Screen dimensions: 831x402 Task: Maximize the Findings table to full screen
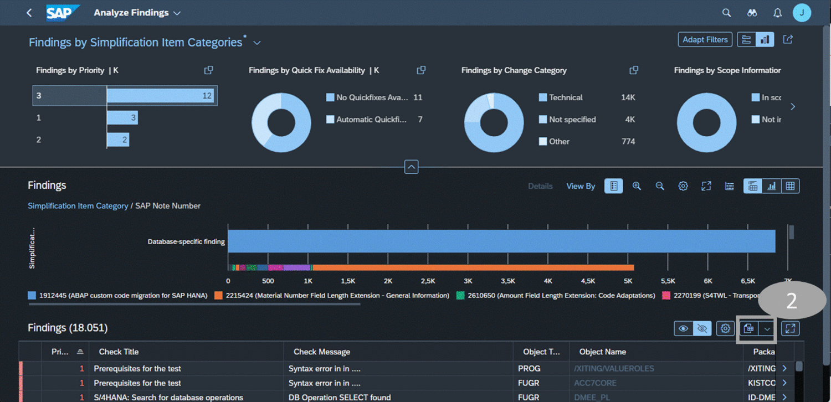pos(790,328)
